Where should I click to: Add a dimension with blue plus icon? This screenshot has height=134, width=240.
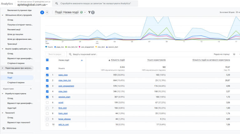pyautogui.click(x=82, y=60)
